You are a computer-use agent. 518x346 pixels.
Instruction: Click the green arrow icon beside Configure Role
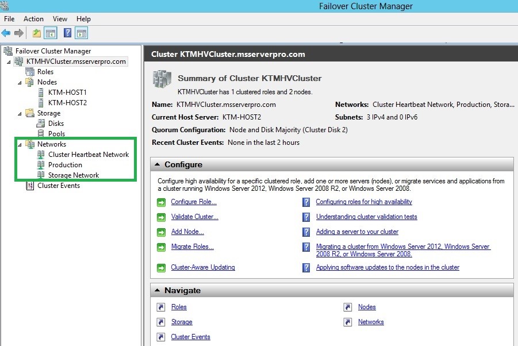point(161,202)
